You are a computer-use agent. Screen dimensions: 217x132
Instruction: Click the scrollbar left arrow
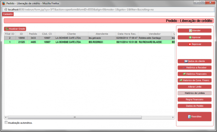point(6,117)
